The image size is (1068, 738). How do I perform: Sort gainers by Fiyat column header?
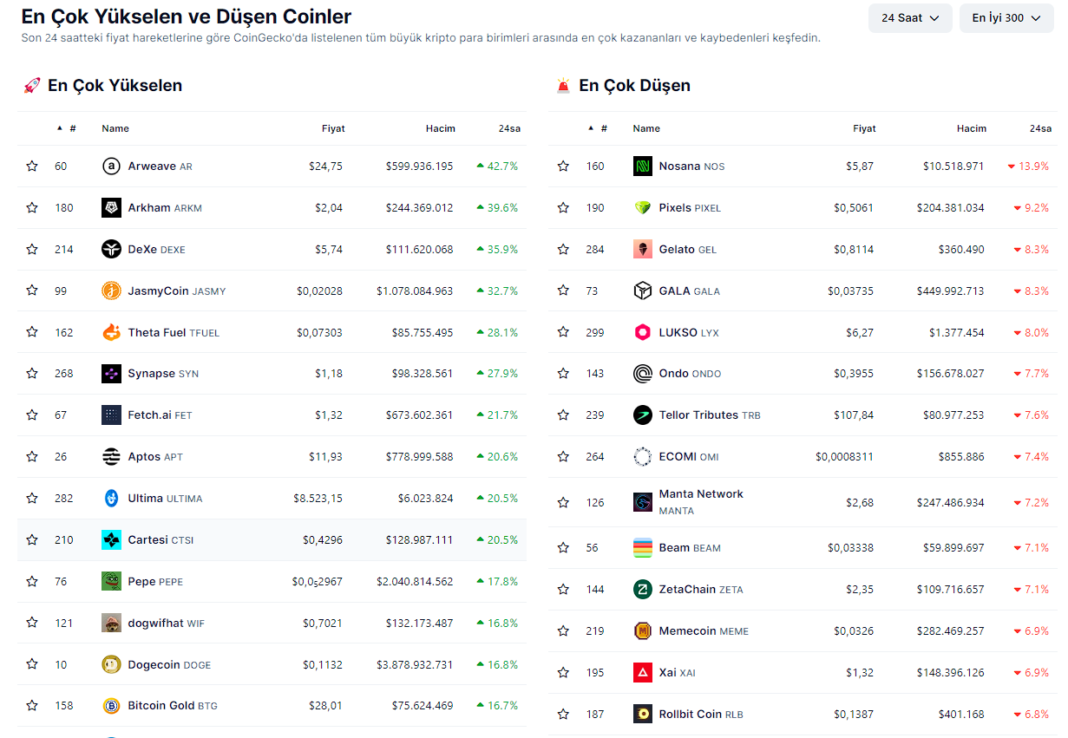[x=333, y=128]
